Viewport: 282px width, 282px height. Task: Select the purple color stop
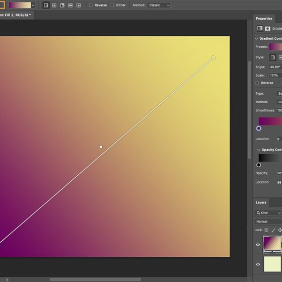click(259, 128)
